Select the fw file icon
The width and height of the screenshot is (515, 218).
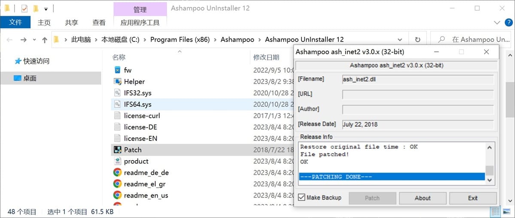click(117, 70)
